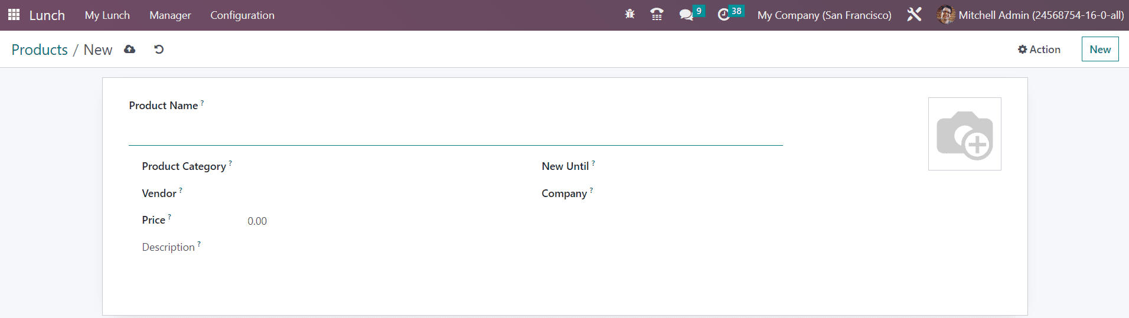
Task: Click the Product Name input field
Action: [456, 131]
